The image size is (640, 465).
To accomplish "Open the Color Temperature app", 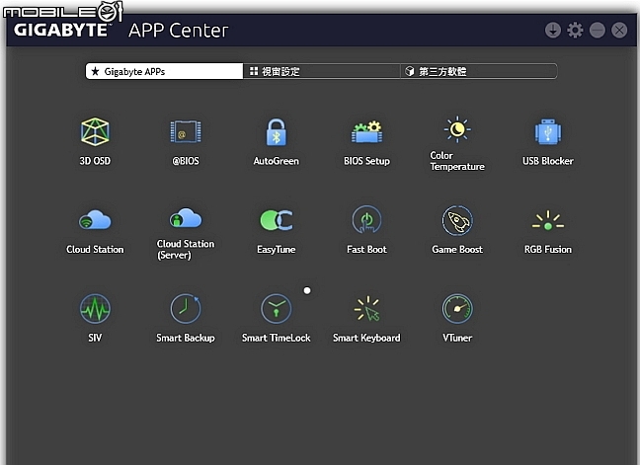I will (457, 129).
